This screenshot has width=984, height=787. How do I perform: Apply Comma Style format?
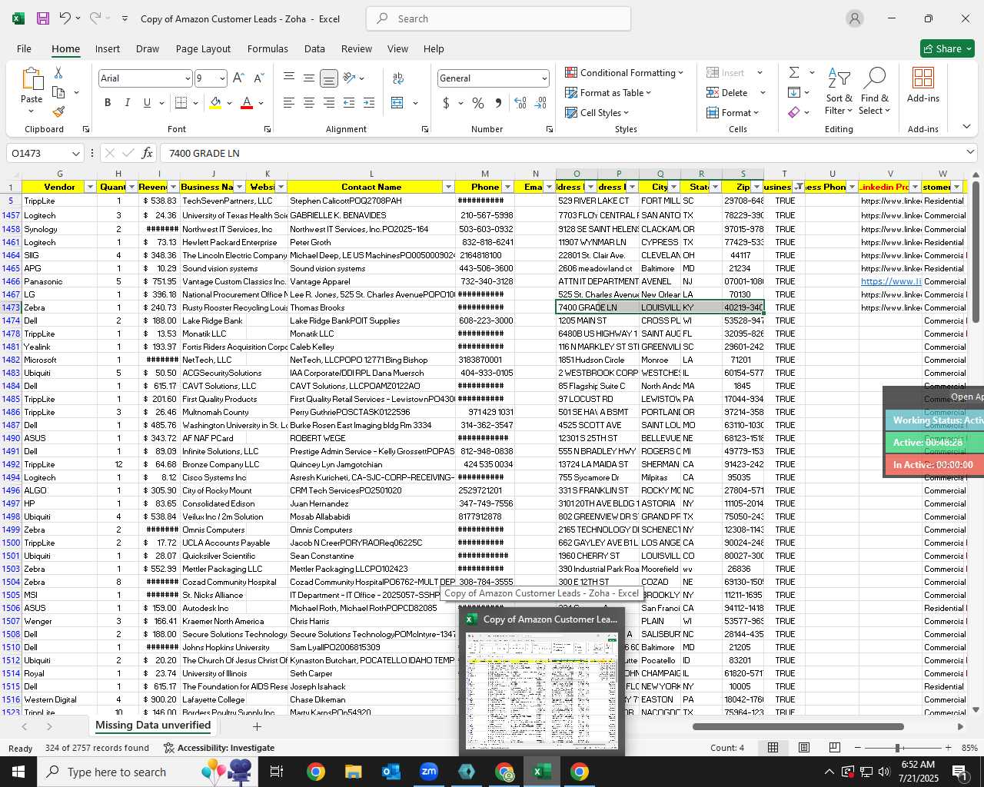point(498,103)
